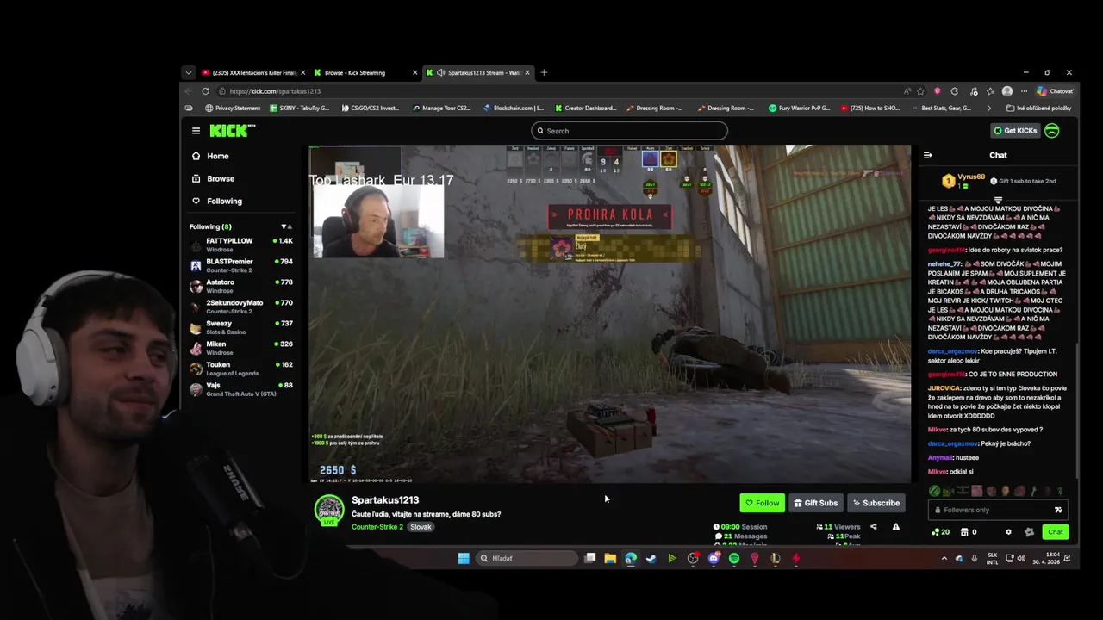This screenshot has height=620, width=1103.
Task: Open Creator Dashboard bookmark
Action: pyautogui.click(x=586, y=108)
